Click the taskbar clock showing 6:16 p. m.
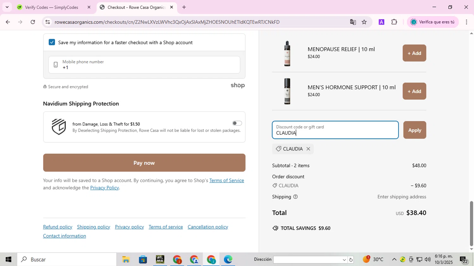Viewport: 474px width, 266px height. (444, 259)
